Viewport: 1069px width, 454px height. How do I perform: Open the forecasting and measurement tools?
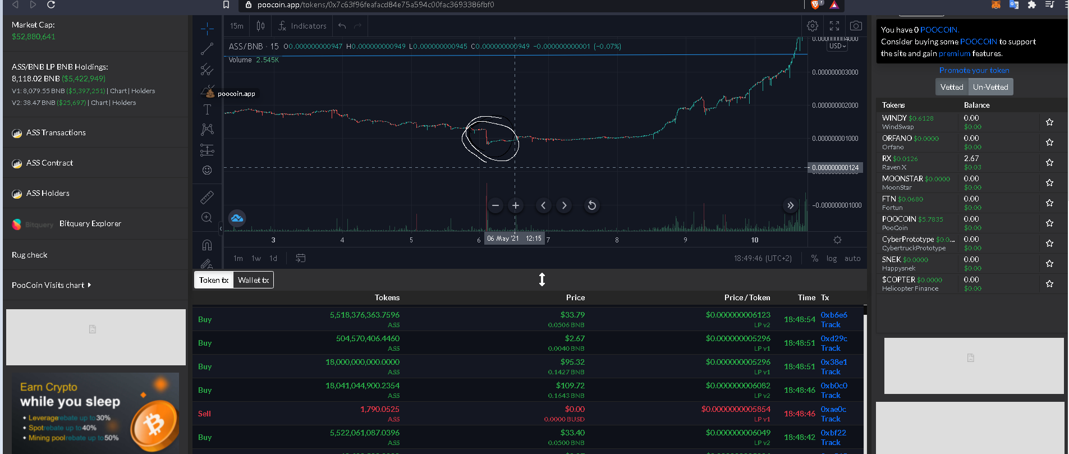click(x=207, y=150)
